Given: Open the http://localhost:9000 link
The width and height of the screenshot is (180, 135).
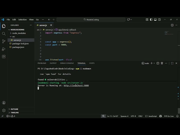Looking at the screenshot, I should pyautogui.click(x=76, y=85).
